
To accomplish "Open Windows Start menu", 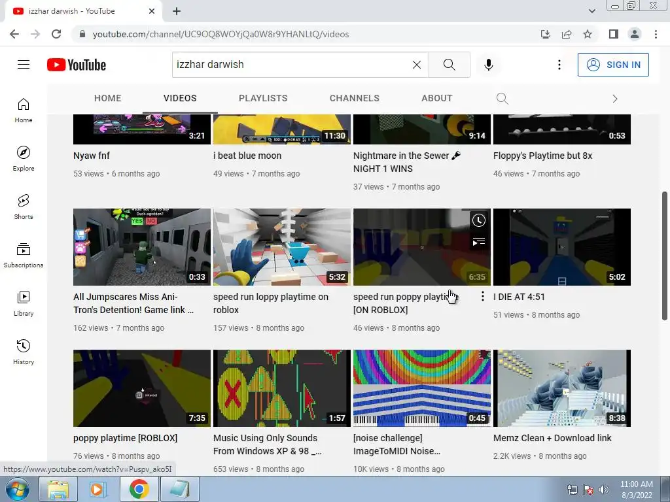I will (18, 489).
